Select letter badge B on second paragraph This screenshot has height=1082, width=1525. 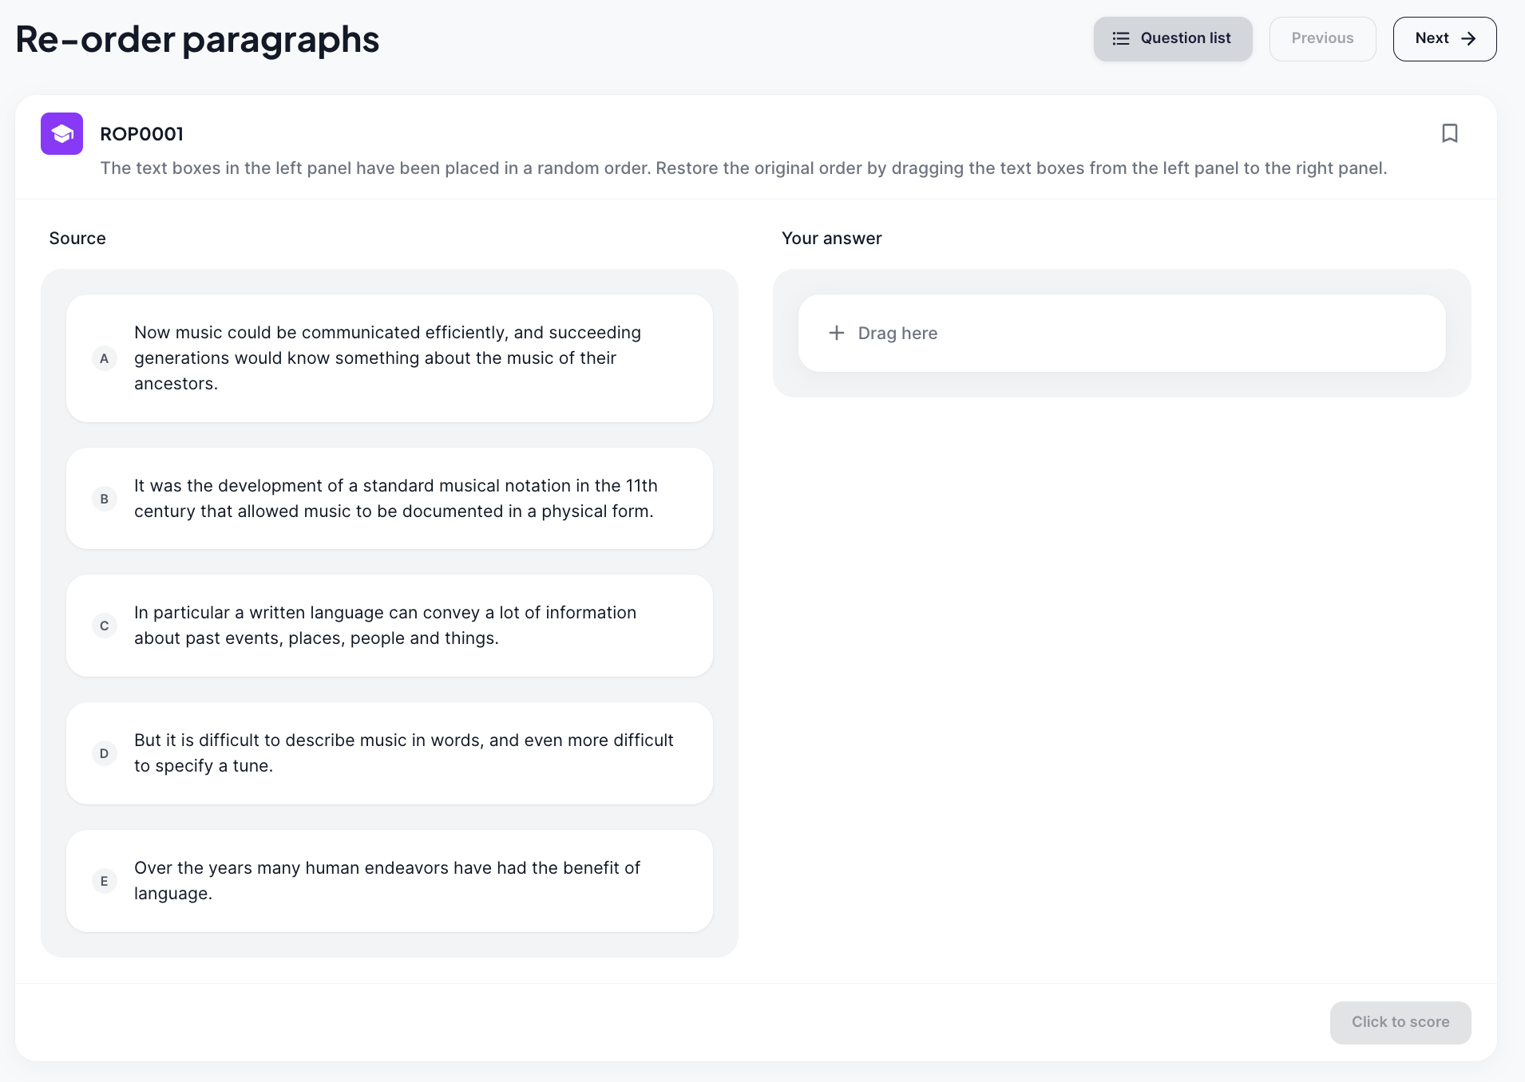[105, 499]
